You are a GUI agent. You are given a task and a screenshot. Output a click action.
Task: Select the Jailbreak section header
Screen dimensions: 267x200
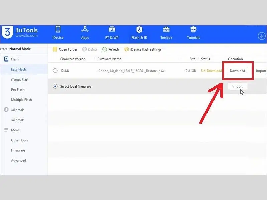pos(17,110)
